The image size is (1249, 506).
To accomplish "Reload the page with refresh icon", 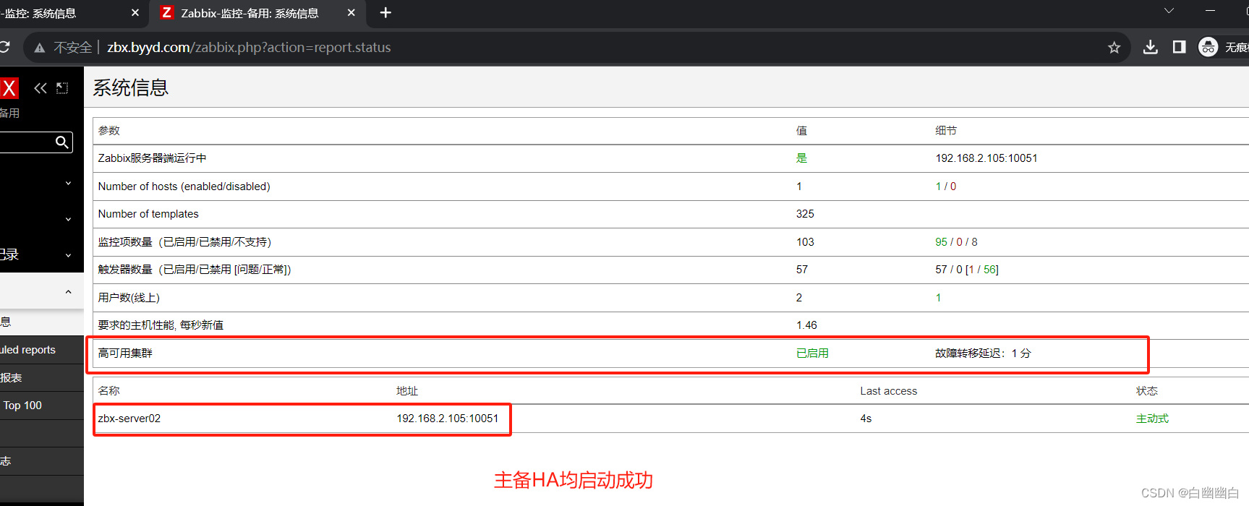I will tap(4, 47).
